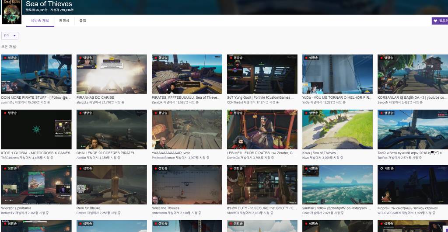The width and height of the screenshot is (448, 232).
Task: Open the TaeRss stream thumbnail
Action: pos(413,130)
